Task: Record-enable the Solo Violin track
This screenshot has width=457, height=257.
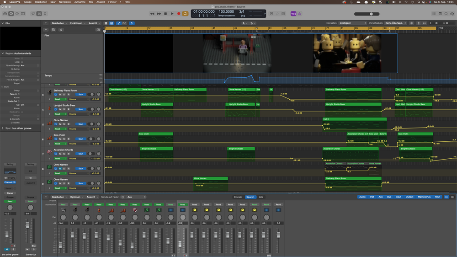Action: [x=69, y=139]
